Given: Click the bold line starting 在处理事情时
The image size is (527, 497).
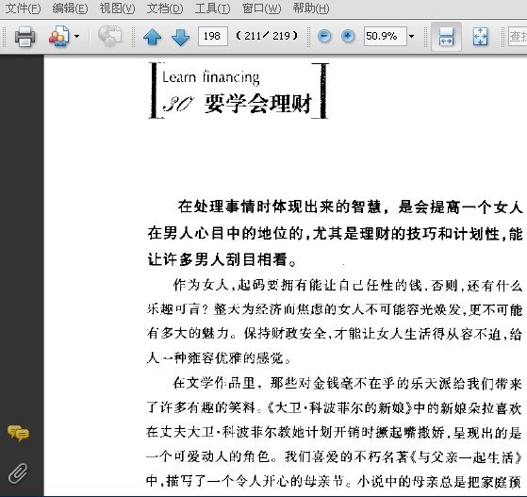Looking at the screenshot, I should (350, 207).
